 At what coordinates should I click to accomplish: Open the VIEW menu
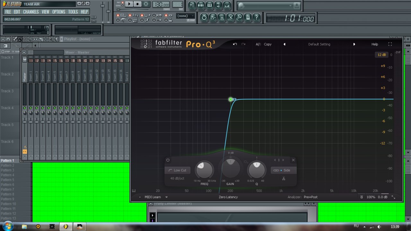click(46, 12)
